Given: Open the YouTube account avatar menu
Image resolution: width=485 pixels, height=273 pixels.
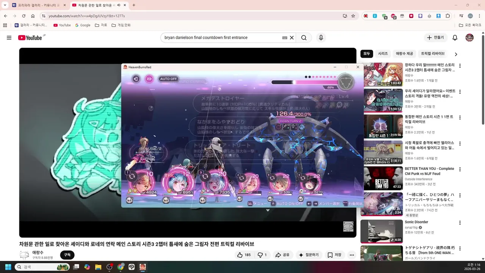Looking at the screenshot, I should tap(469, 38).
